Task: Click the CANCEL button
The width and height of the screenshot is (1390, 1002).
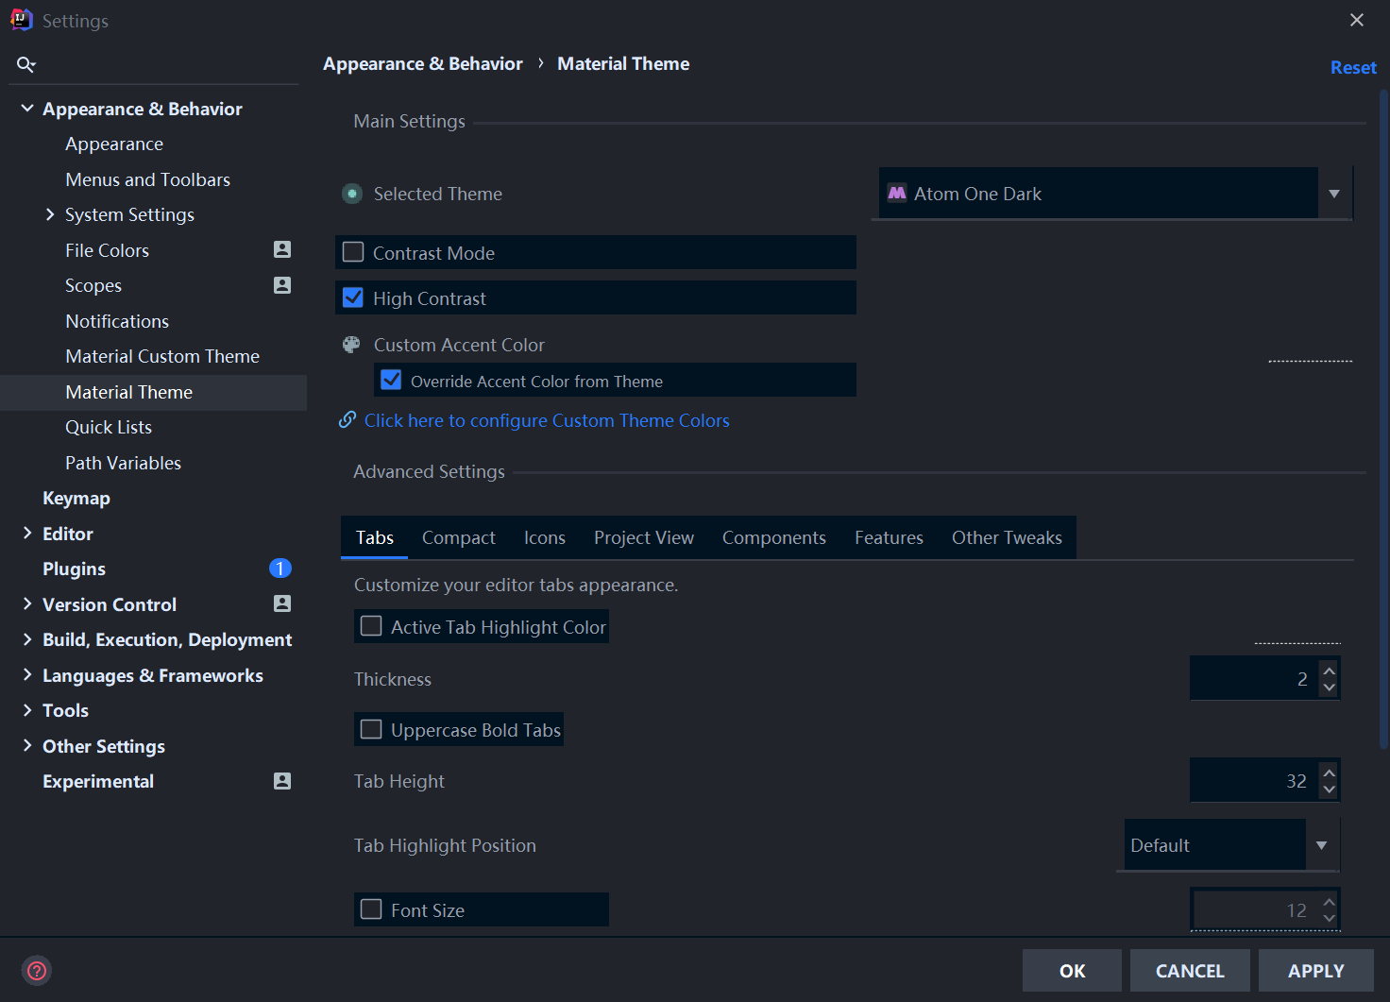Action: (1190, 971)
